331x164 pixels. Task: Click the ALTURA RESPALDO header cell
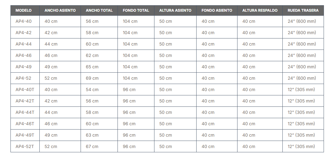(260, 10)
